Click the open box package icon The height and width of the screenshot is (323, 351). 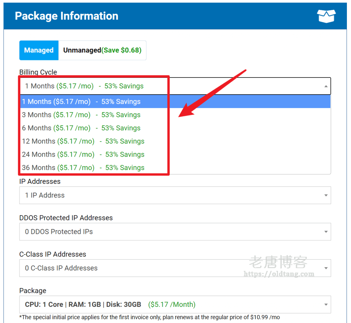pos(326,16)
